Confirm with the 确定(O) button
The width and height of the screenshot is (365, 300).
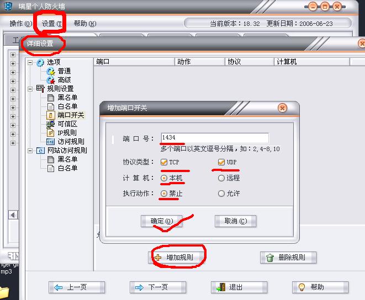(162, 221)
